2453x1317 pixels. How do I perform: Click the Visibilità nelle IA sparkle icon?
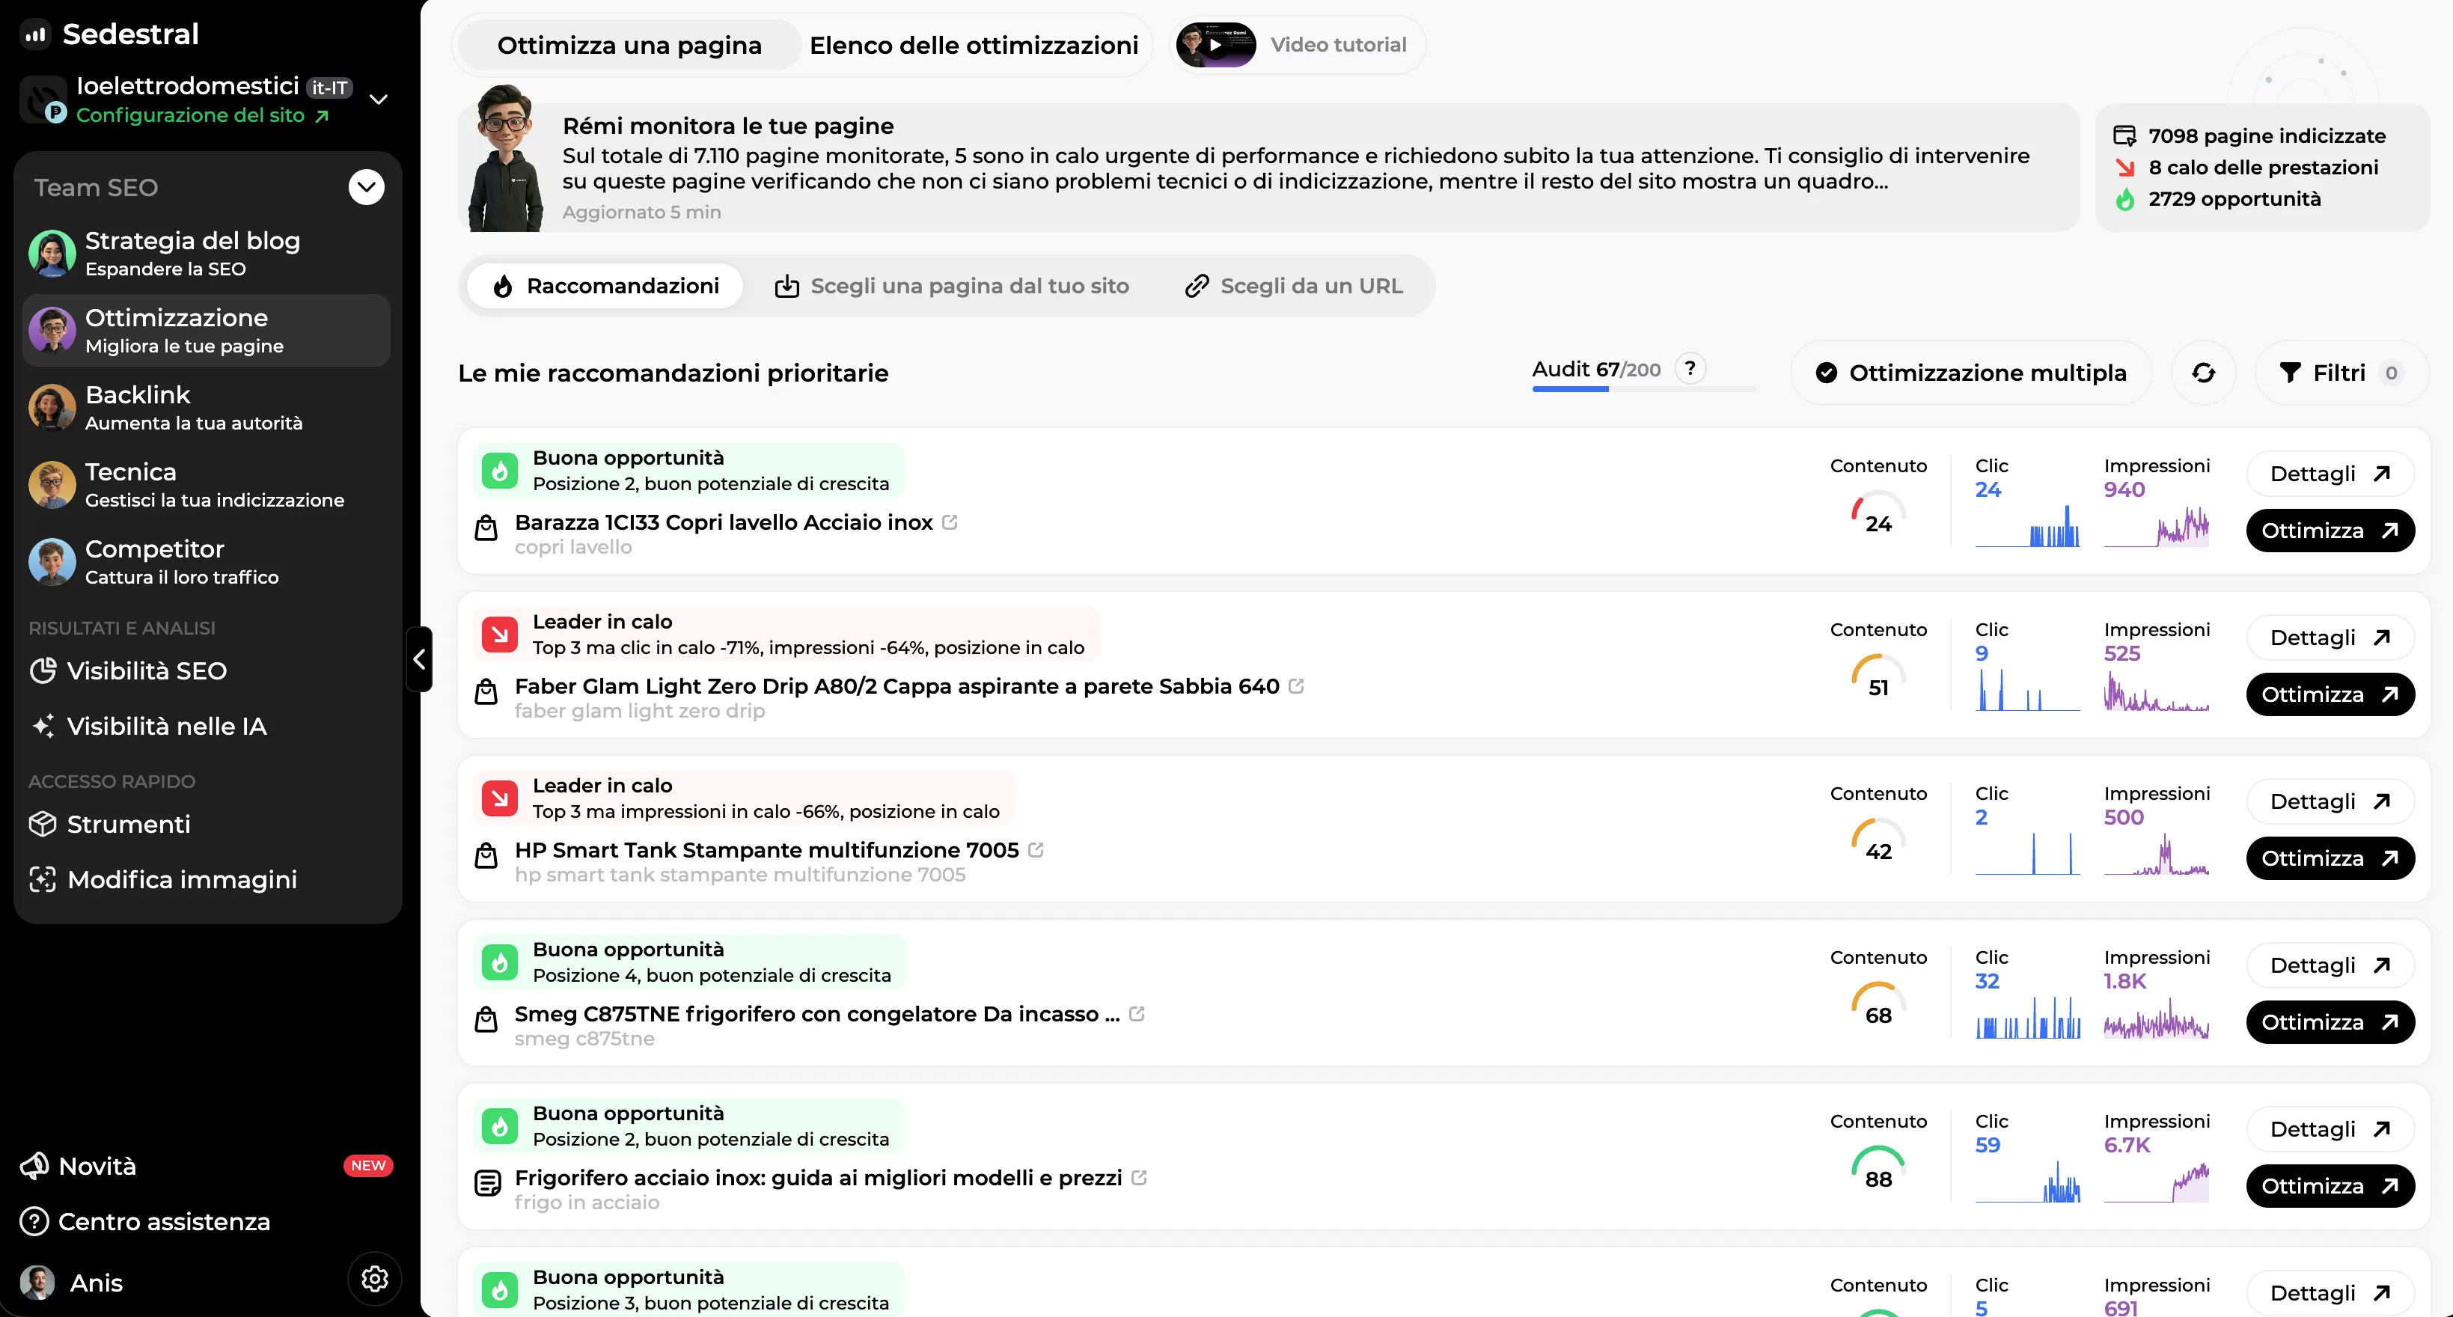pos(43,726)
